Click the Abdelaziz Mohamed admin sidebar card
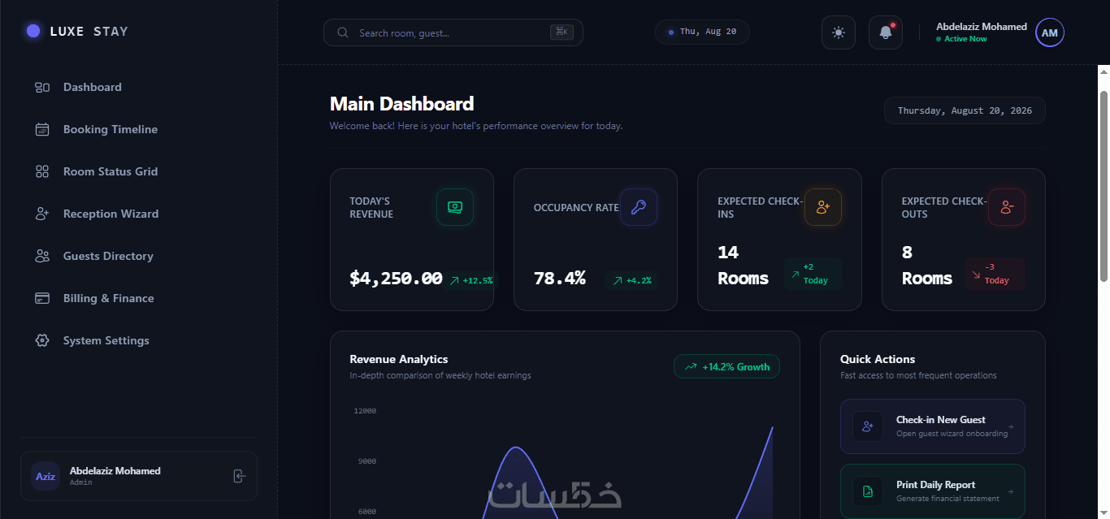The height and width of the screenshot is (519, 1110). coord(138,476)
